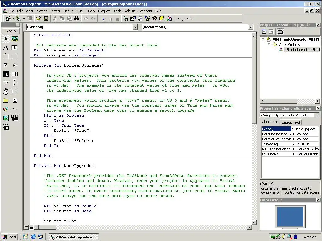Image resolution: width=322 pixels, height=241 pixels.
Task: Select the DirListBox folder control in the toolbox
Action: pyautogui.click(x=6, y=100)
